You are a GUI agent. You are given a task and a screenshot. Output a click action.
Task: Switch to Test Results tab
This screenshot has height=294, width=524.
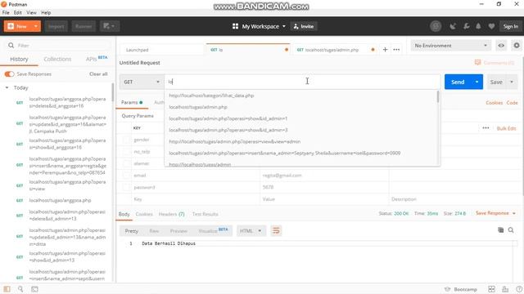click(205, 214)
